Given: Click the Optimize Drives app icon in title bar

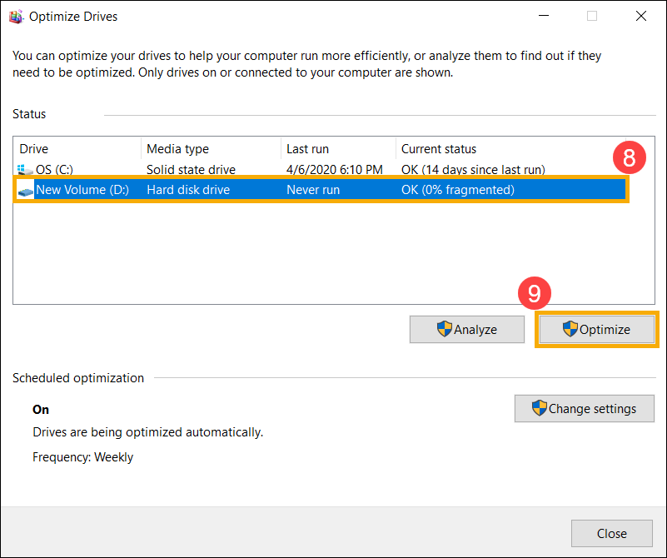Looking at the screenshot, I should [x=16, y=17].
